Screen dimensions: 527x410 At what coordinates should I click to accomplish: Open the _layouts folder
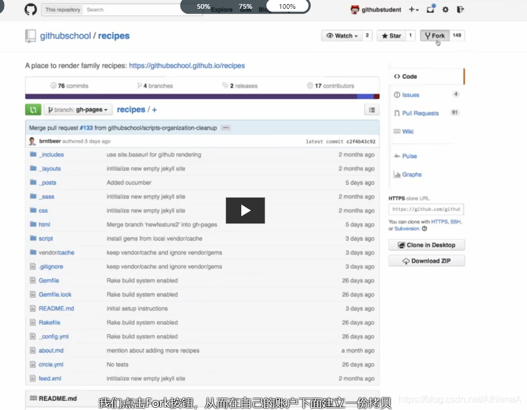coord(51,169)
